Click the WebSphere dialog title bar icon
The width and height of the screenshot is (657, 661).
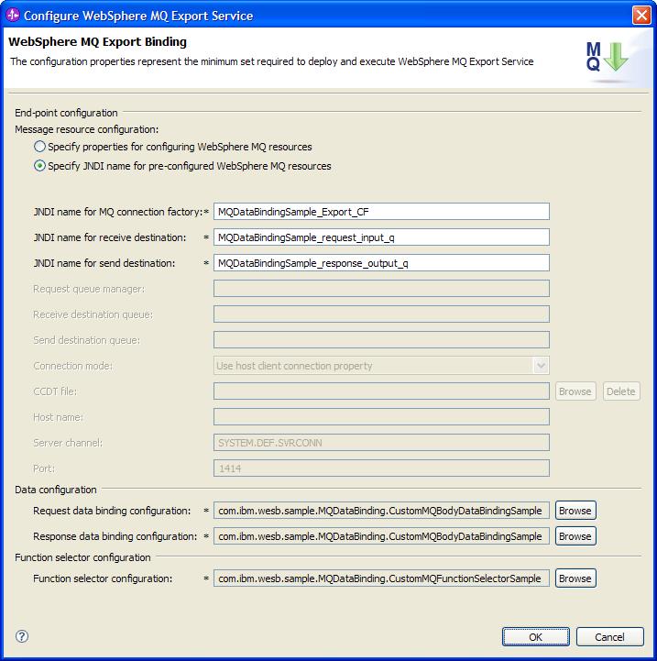(13, 16)
